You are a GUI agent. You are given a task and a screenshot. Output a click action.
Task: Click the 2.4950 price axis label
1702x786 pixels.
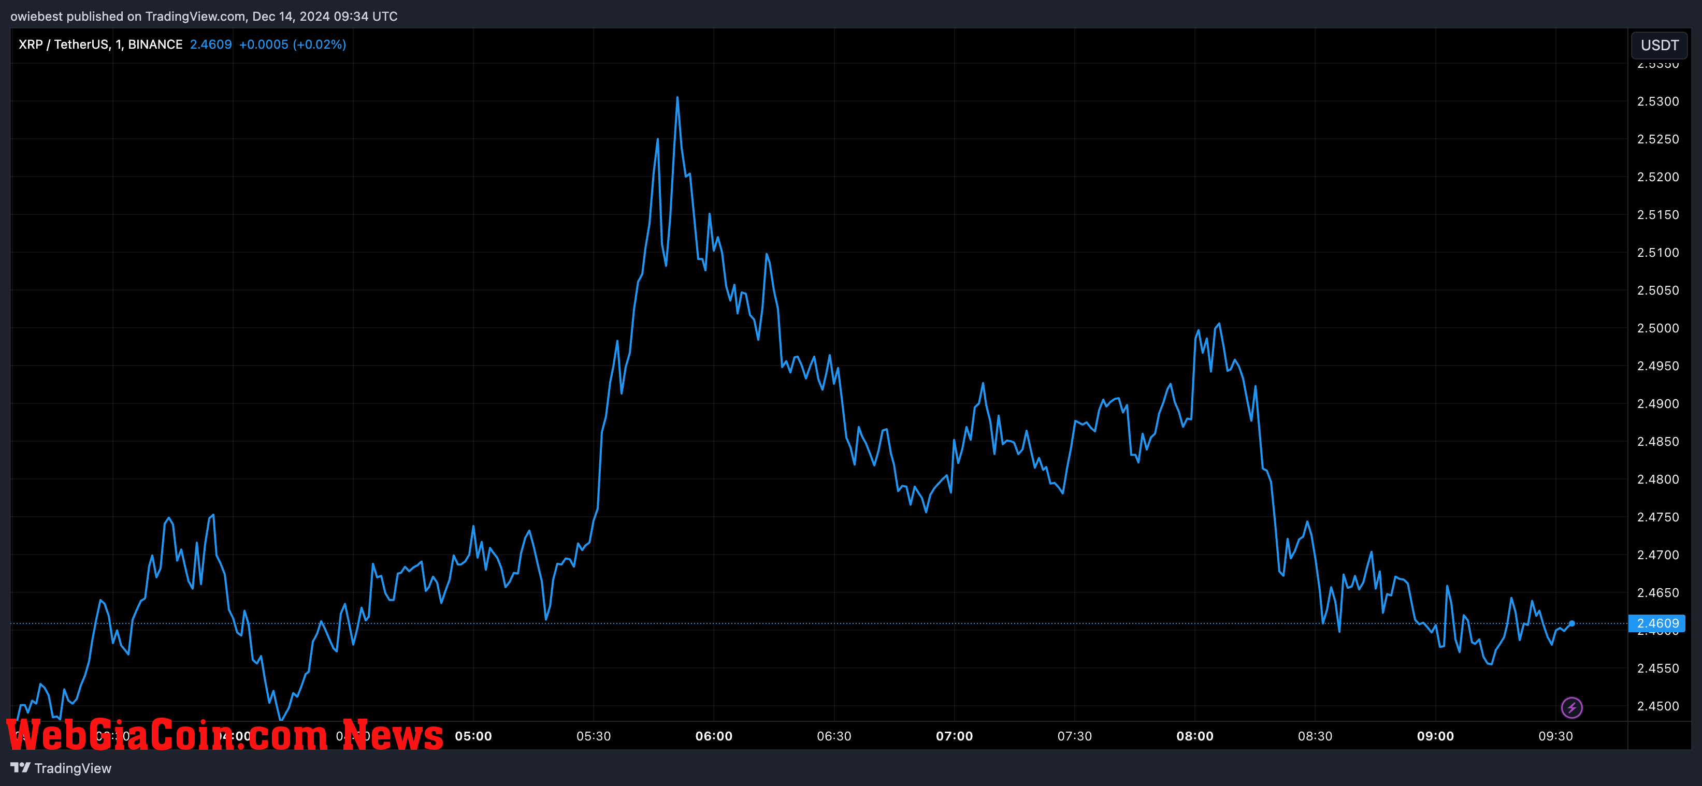click(x=1658, y=366)
